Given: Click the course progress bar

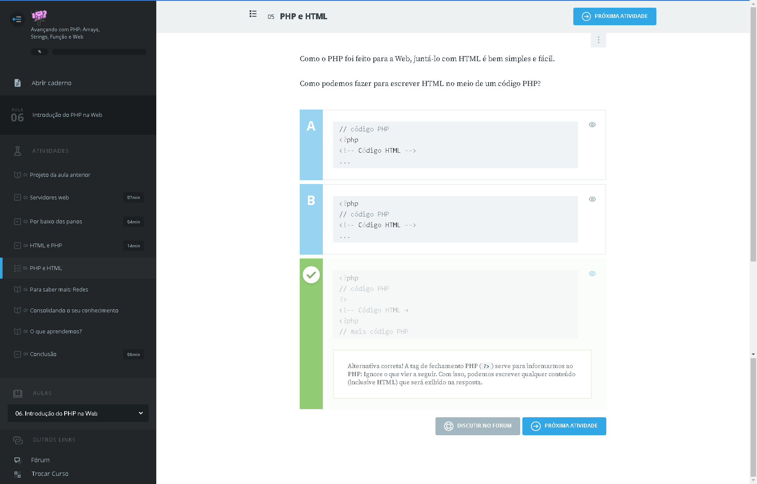Looking at the screenshot, I should (x=99, y=52).
